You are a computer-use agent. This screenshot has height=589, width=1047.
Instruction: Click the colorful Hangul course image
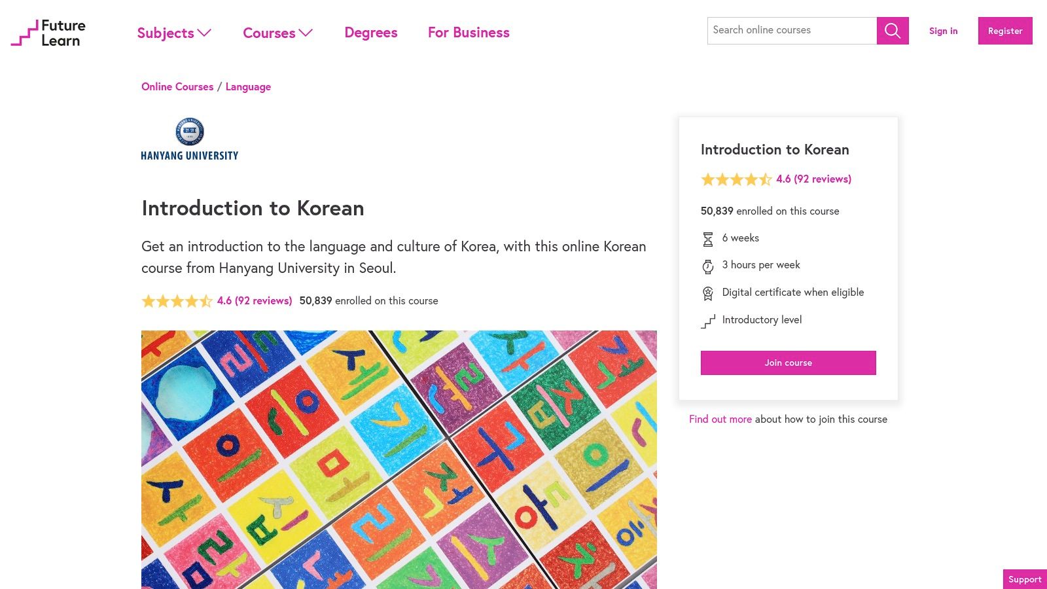click(x=399, y=458)
